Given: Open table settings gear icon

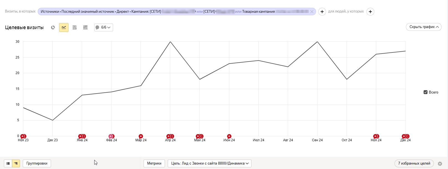Looking at the screenshot, I should [x=440, y=164].
